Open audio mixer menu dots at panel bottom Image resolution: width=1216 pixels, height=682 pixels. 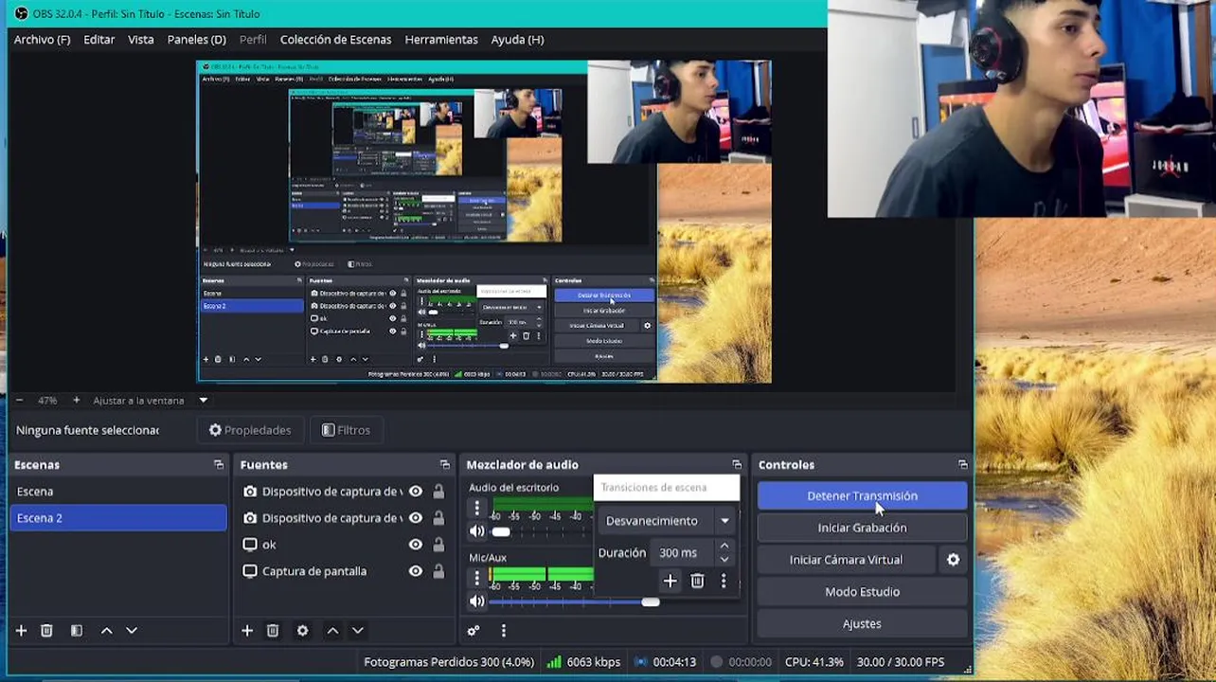[x=503, y=630]
